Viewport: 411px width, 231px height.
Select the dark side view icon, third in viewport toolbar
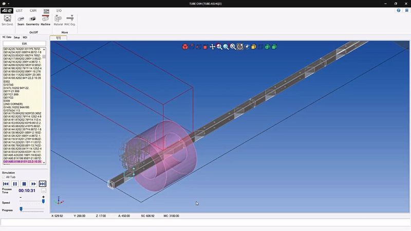(x=199, y=47)
